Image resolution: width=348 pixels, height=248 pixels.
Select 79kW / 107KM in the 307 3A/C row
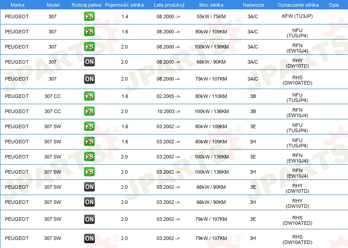pos(211,79)
